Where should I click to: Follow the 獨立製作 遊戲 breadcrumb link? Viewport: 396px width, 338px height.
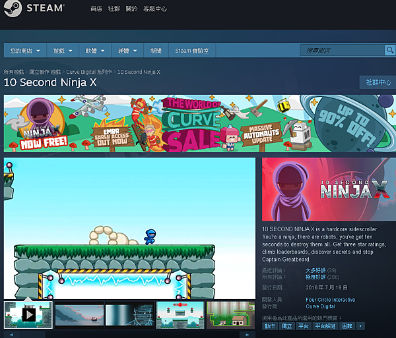pyautogui.click(x=45, y=72)
